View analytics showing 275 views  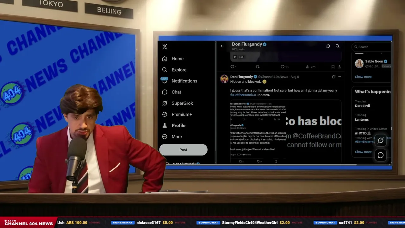[311, 67]
